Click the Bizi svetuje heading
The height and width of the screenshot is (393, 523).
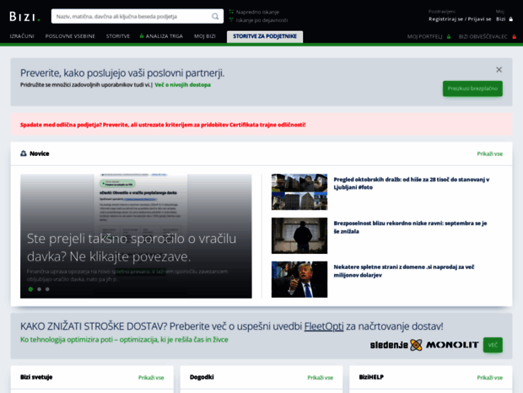click(x=36, y=377)
